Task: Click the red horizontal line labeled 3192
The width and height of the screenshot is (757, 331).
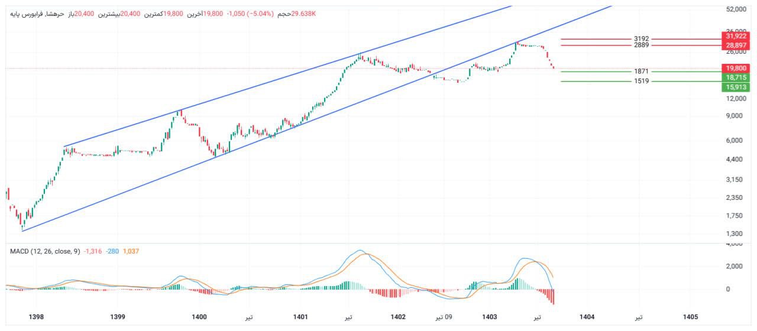Action: pyautogui.click(x=591, y=39)
